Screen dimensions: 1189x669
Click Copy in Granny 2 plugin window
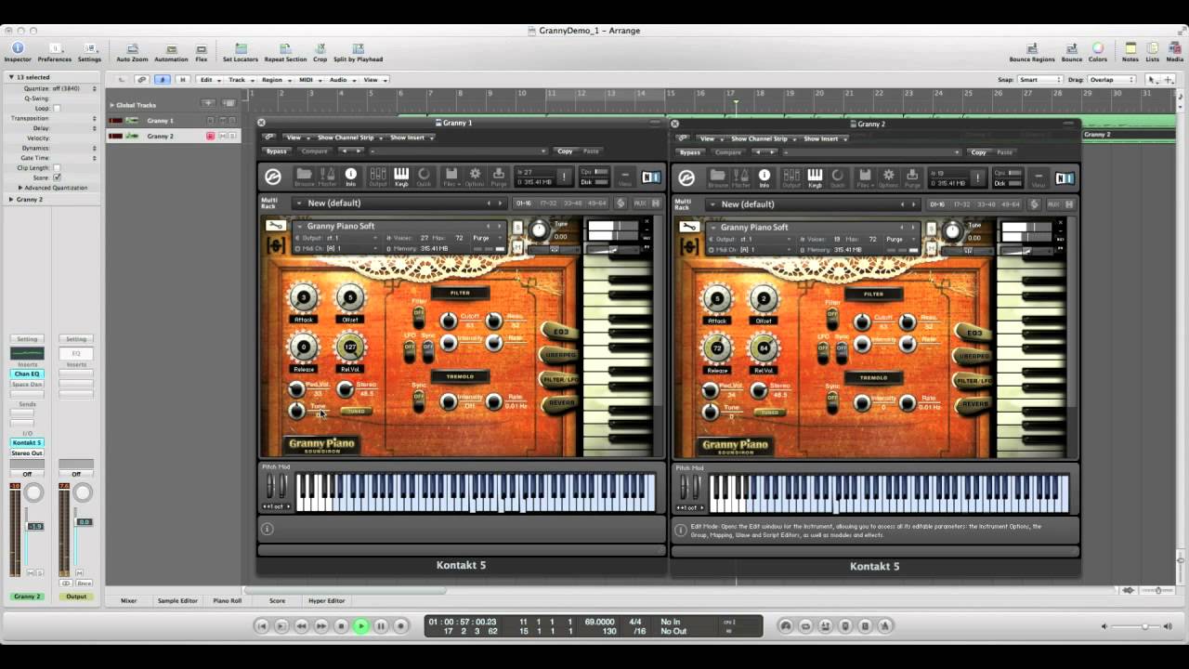(978, 152)
